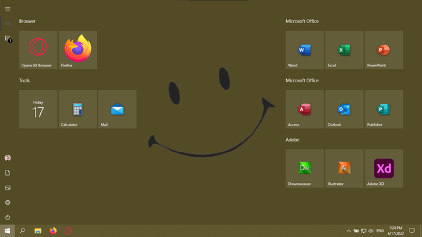Switch the ENG input language indicator
The image size is (422, 237).
click(x=380, y=231)
